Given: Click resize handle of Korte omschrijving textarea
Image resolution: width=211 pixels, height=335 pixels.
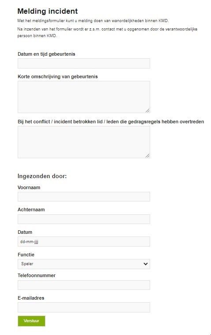Looking at the screenshot, I should [147, 110].
